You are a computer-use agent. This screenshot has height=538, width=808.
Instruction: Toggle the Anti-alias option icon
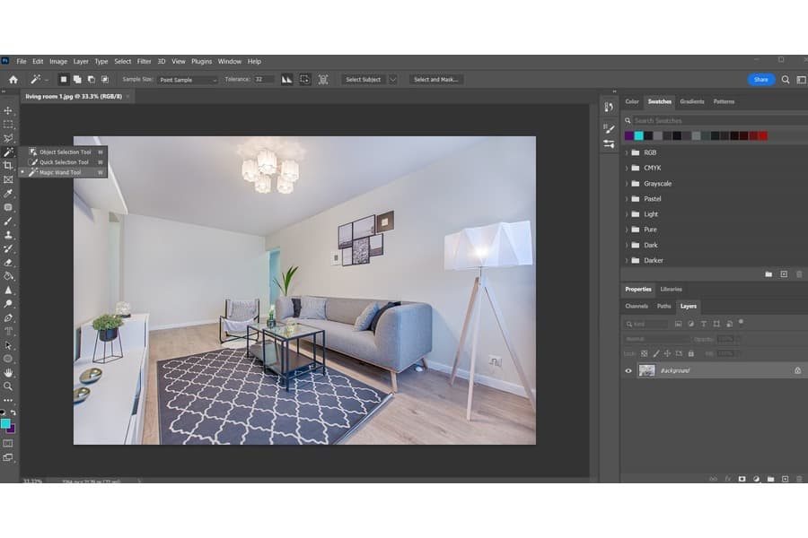coord(286,79)
